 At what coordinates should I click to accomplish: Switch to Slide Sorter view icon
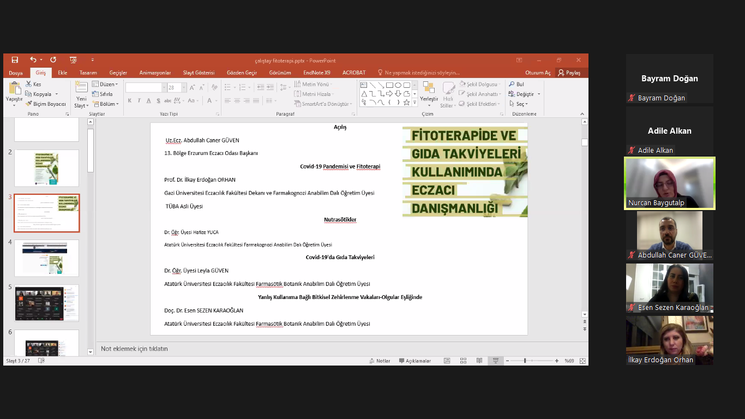(x=463, y=361)
